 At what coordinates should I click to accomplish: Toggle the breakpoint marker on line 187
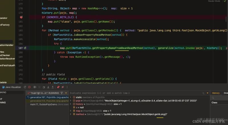pyautogui.click(x=25, y=48)
